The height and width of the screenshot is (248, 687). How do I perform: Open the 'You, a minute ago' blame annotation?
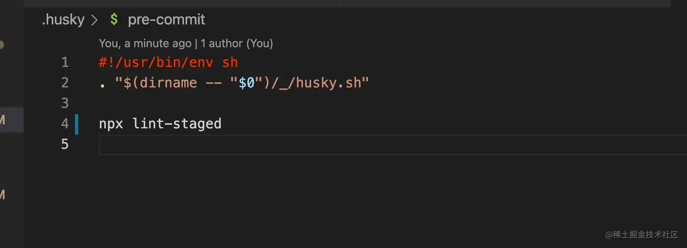coord(145,44)
